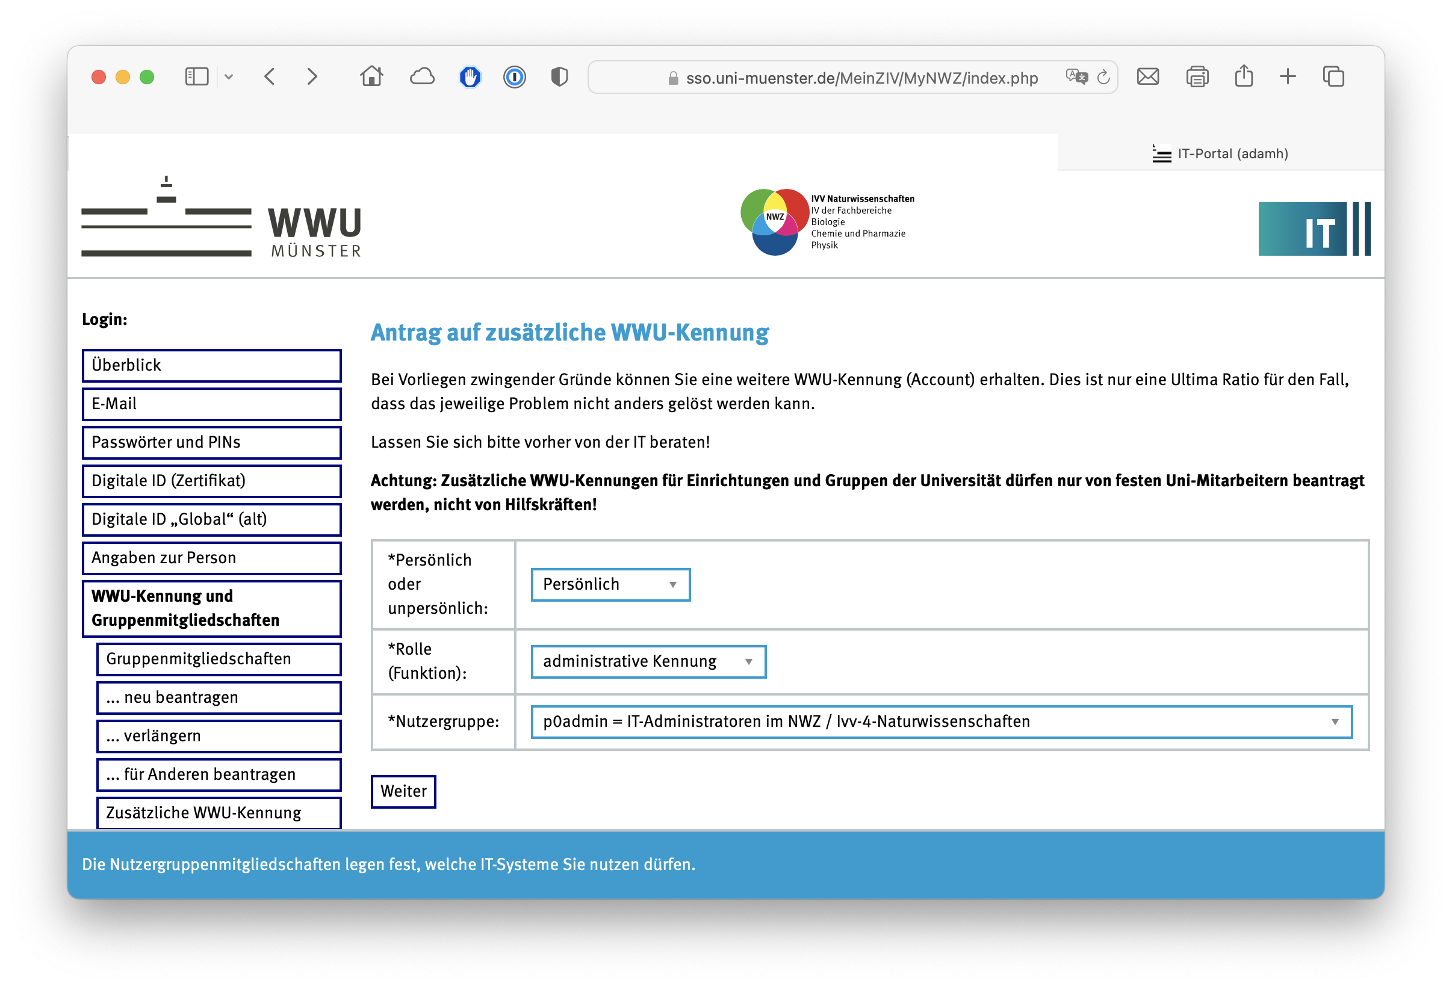Click the Weiter button
Image resolution: width=1452 pixels, height=988 pixels.
click(x=403, y=792)
